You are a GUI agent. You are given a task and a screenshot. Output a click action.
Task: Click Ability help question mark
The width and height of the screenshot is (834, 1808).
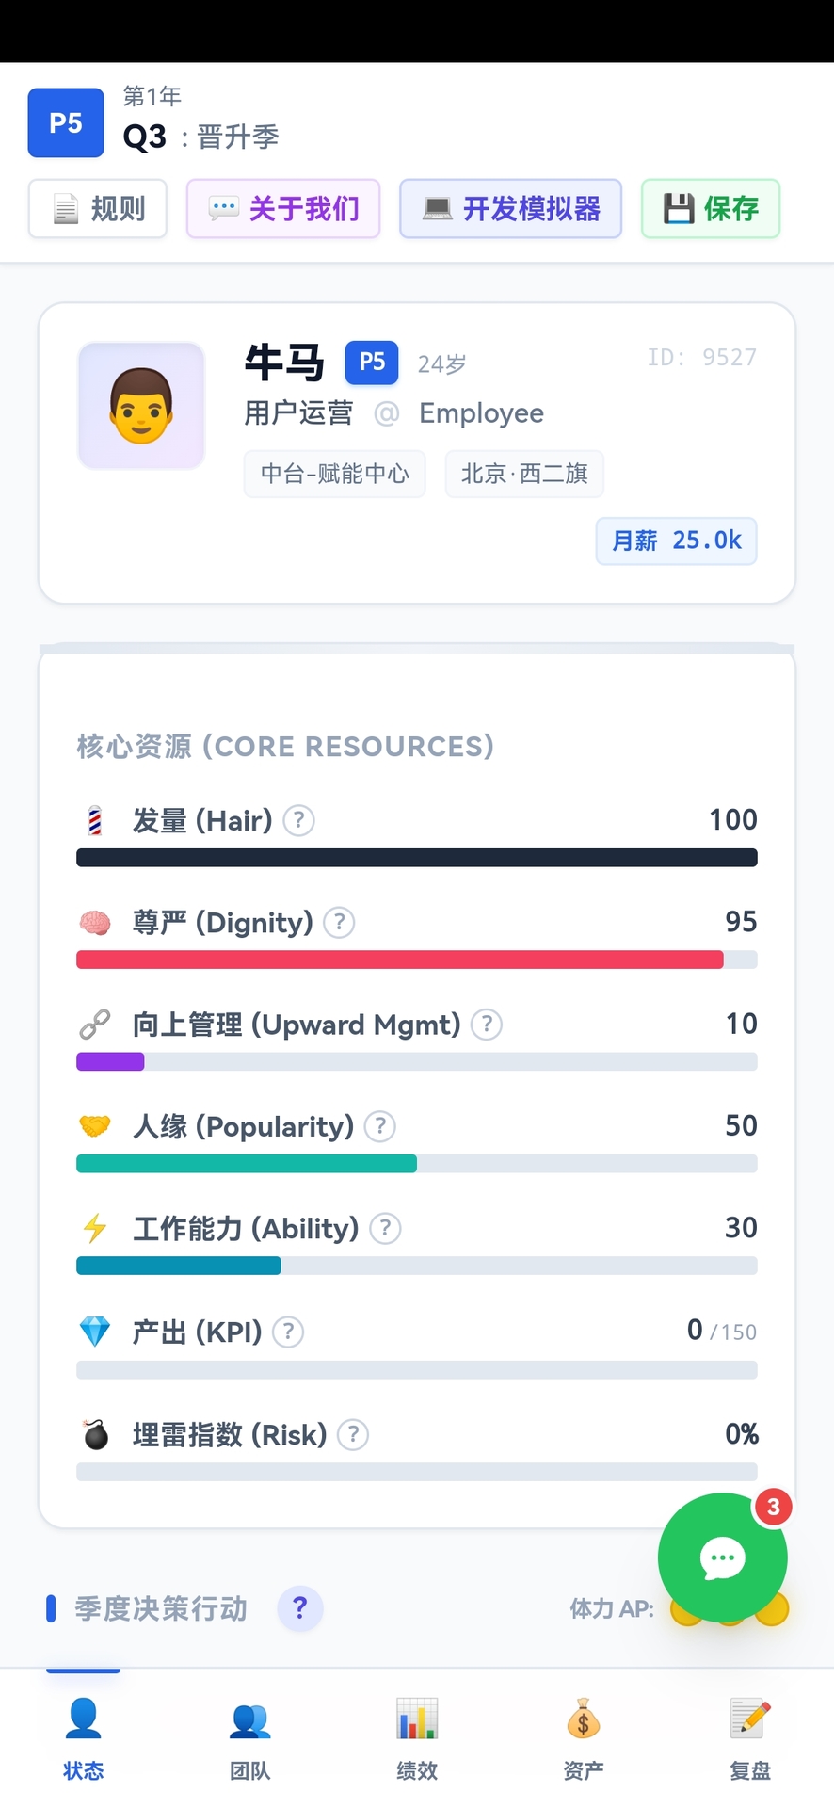pos(385,1228)
